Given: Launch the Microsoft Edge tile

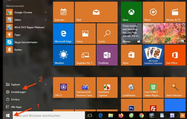Looking at the screenshot, I should tap(63, 34).
